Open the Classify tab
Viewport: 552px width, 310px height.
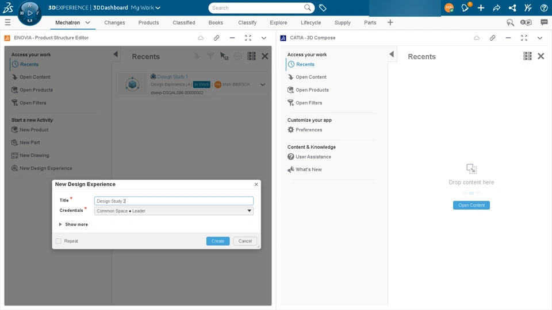[247, 22]
